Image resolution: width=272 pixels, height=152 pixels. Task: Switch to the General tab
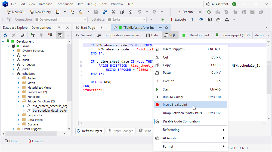click(84, 35)
